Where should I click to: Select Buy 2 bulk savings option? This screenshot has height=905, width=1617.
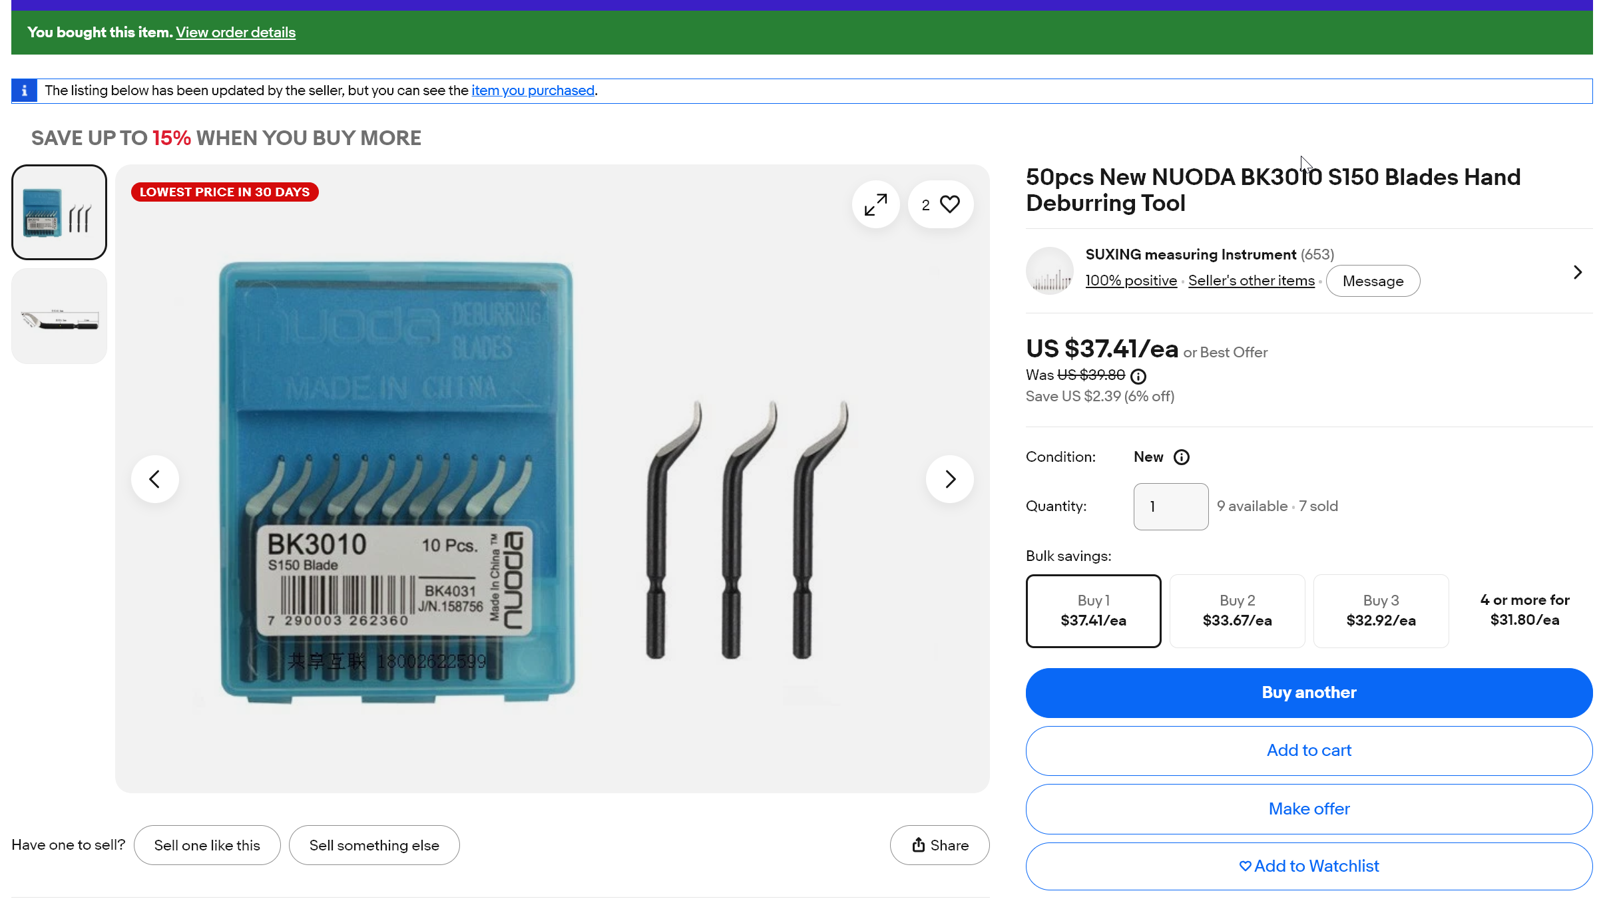pos(1238,611)
